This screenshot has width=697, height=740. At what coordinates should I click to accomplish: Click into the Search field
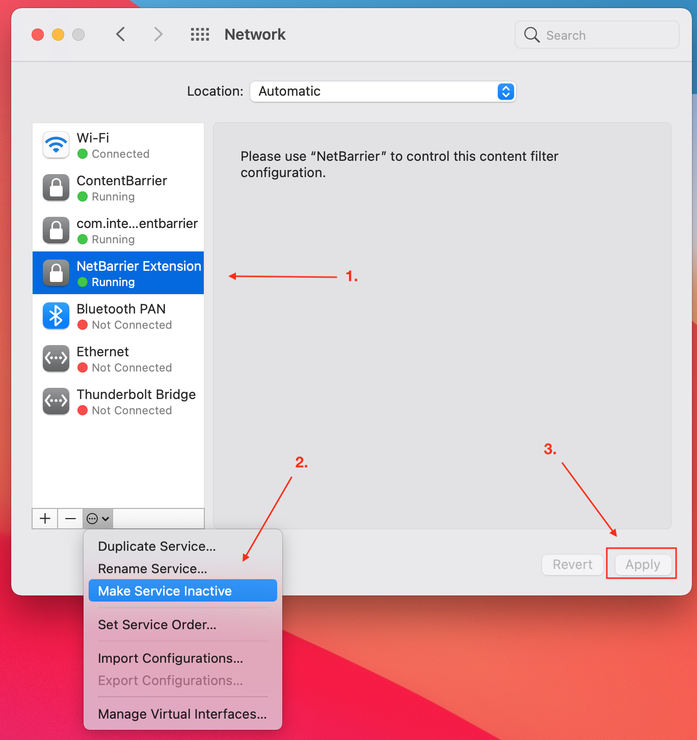pyautogui.click(x=597, y=35)
